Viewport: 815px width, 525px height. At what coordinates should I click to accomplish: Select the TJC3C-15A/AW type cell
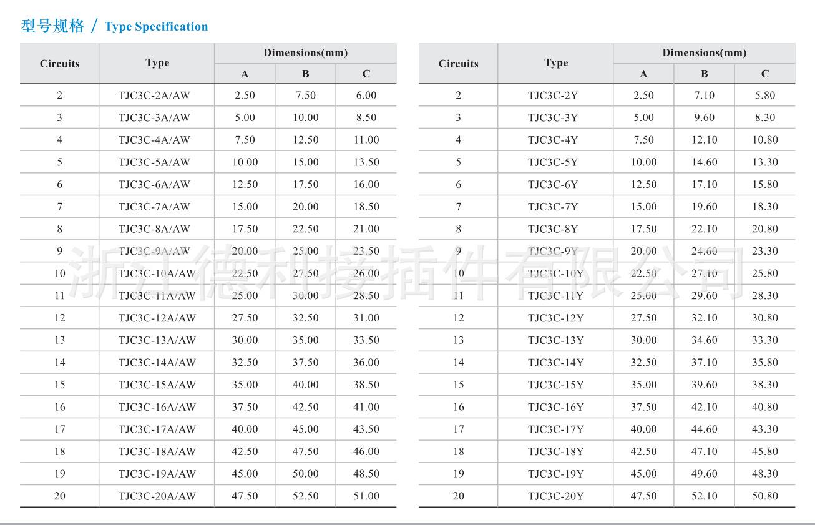coord(157,385)
